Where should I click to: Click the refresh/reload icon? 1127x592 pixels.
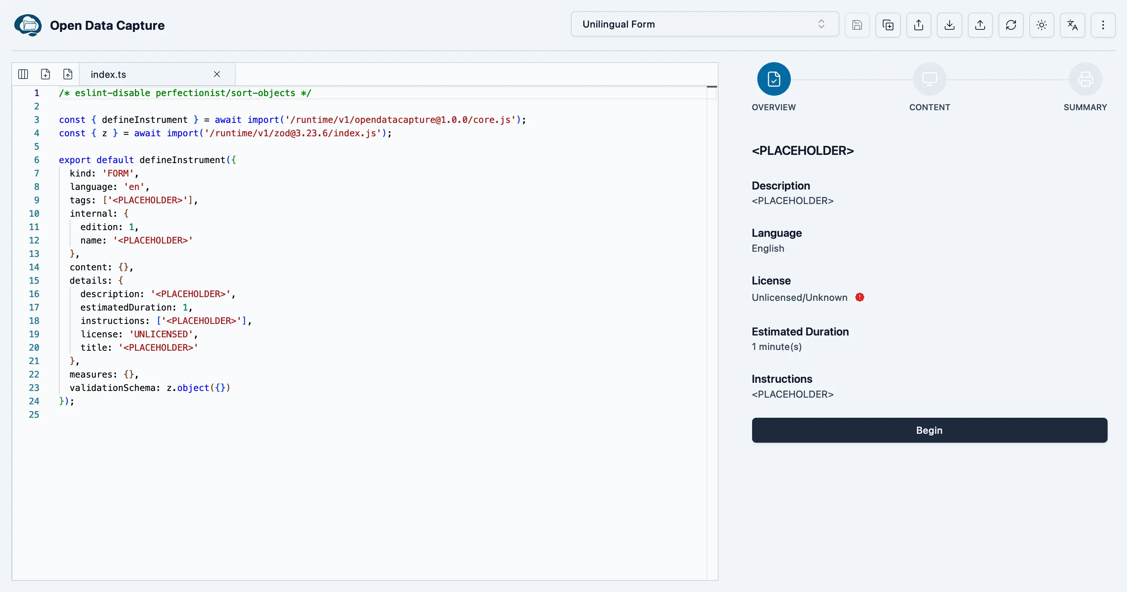(1012, 25)
